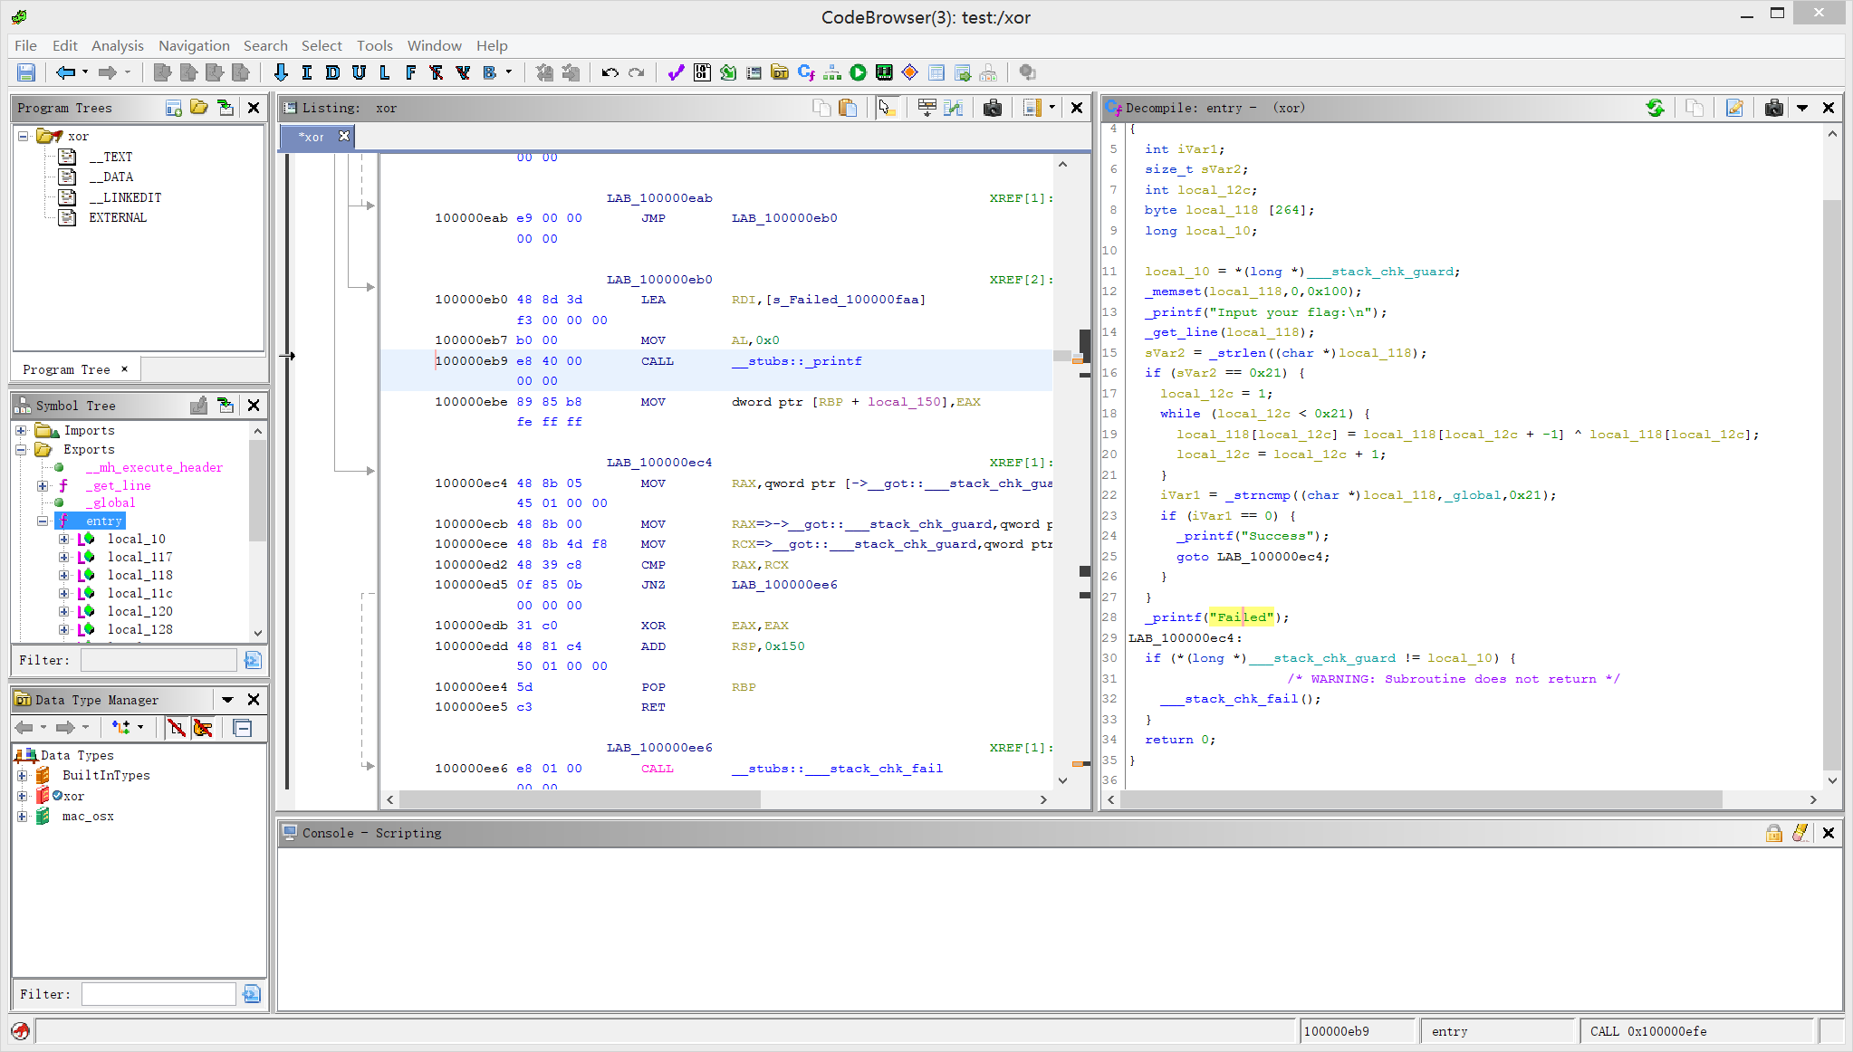The height and width of the screenshot is (1052, 1853).
Task: Click the entry function in Symbol Tree
Action: pyautogui.click(x=104, y=521)
